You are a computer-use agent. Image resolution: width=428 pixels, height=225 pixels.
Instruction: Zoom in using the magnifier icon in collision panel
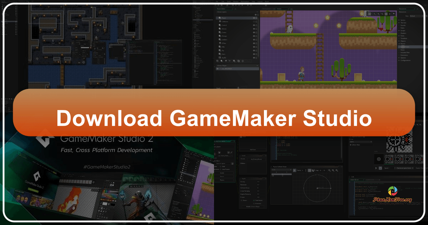click(x=332, y=170)
